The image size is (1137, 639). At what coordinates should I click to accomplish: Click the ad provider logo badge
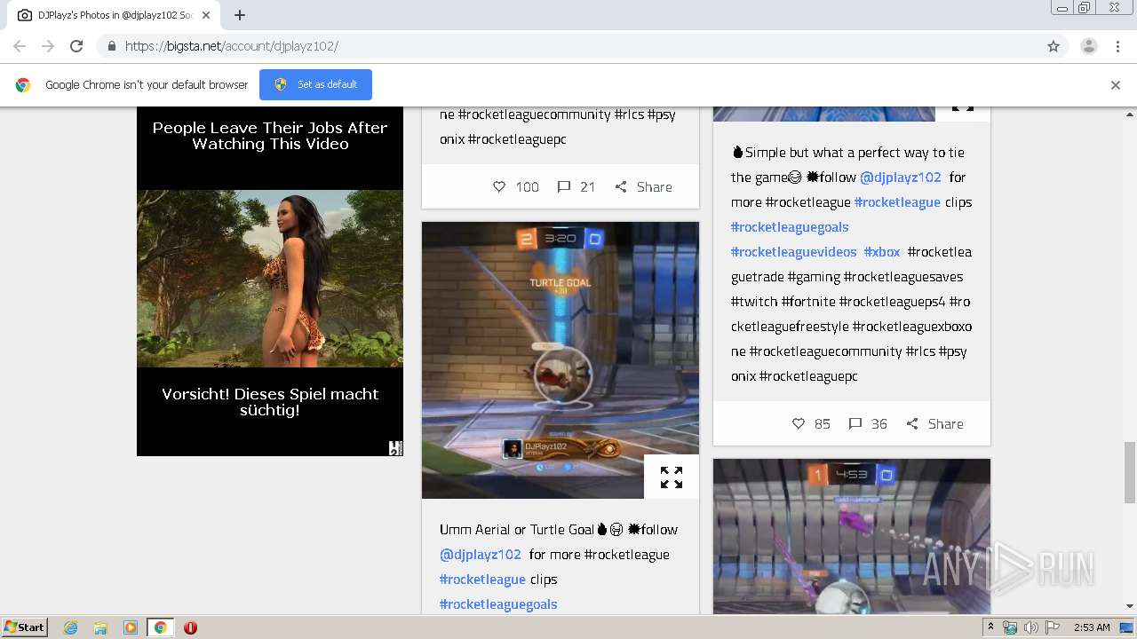pyautogui.click(x=396, y=448)
